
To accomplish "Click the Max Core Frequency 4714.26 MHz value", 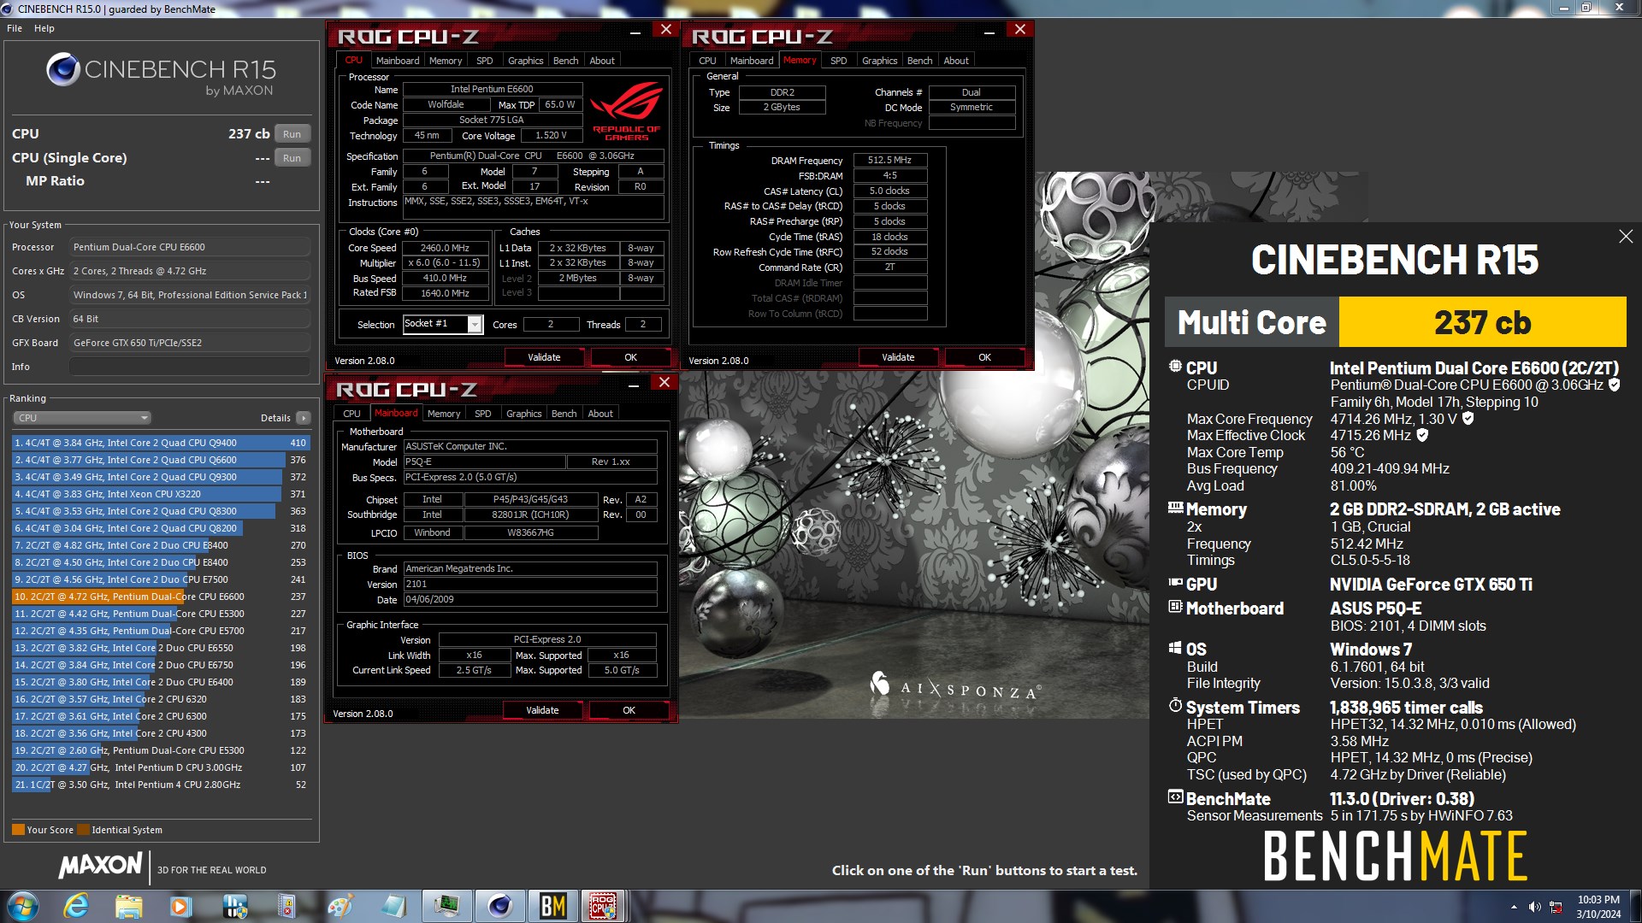I will tap(1372, 419).
